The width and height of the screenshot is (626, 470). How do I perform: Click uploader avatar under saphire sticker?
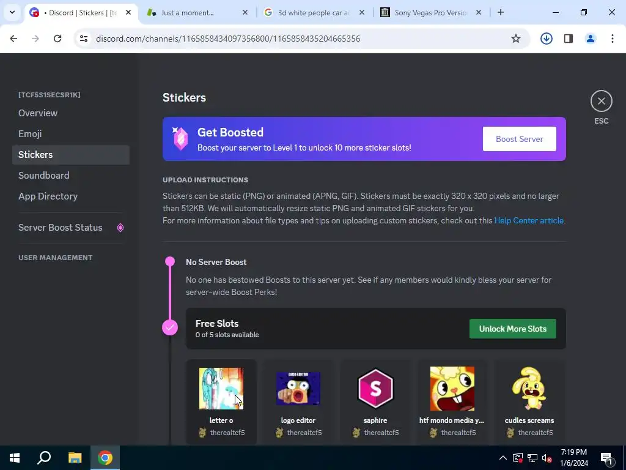356,433
